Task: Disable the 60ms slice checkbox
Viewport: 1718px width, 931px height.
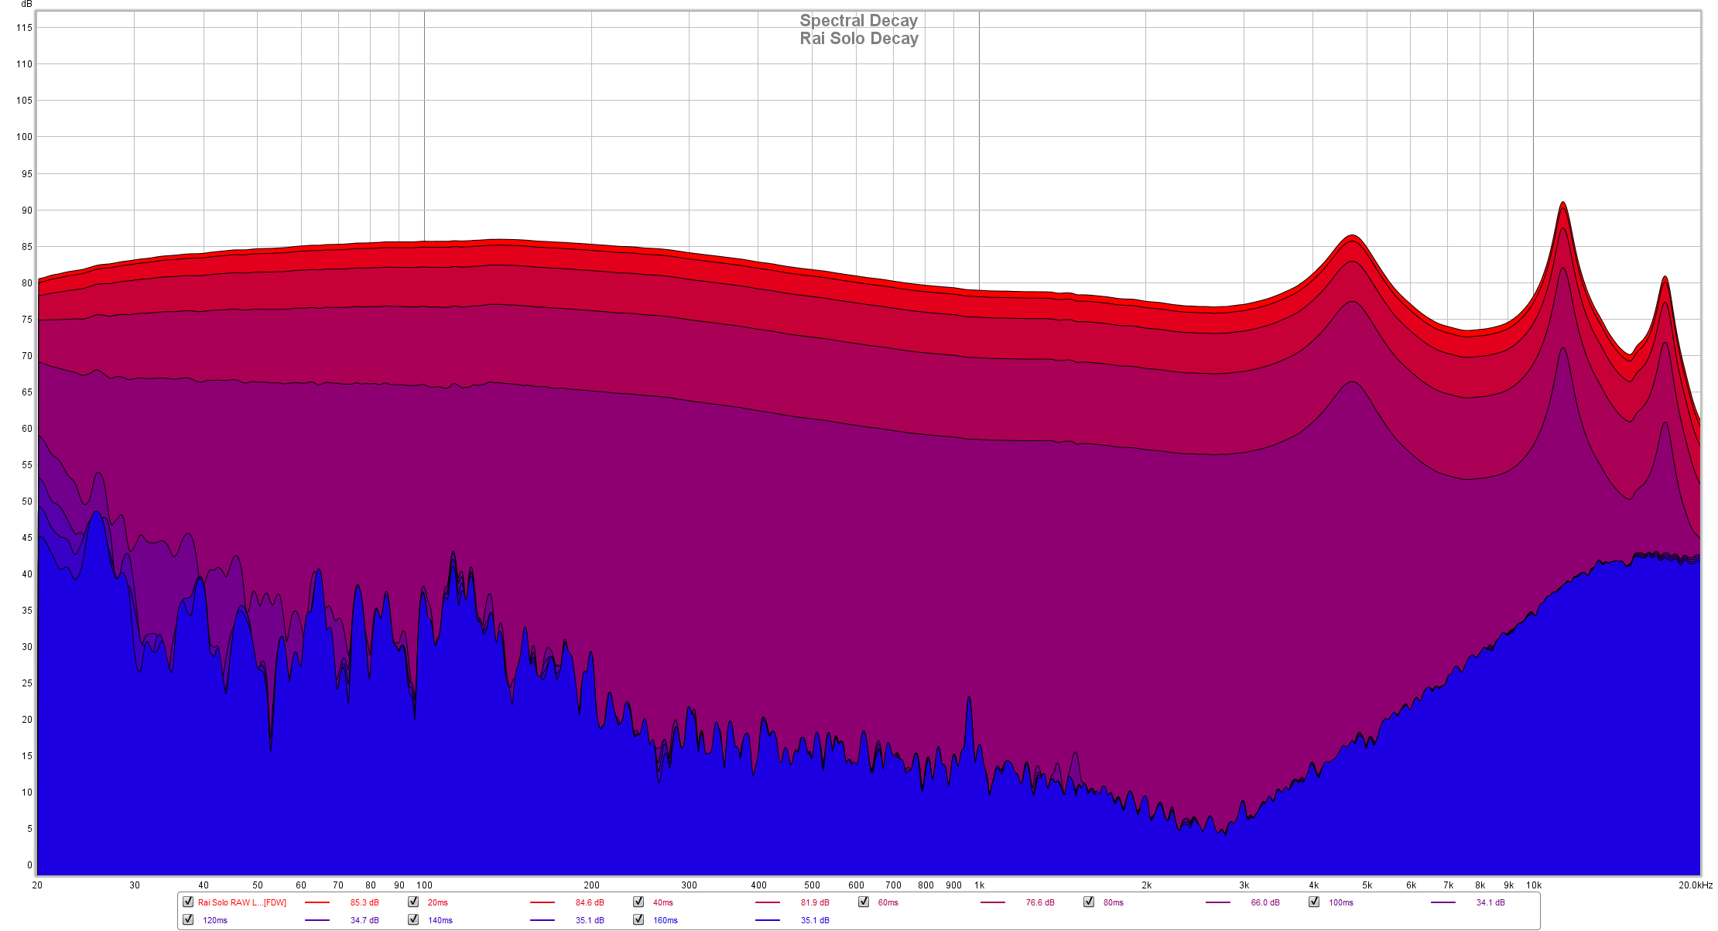Action: click(x=864, y=902)
